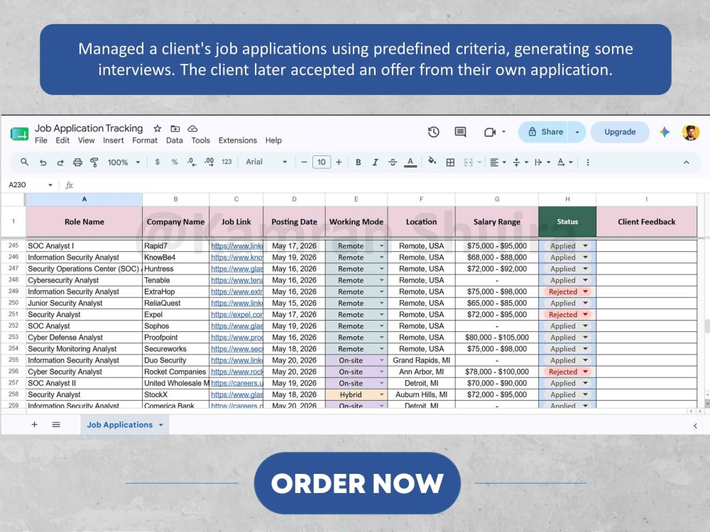Open the all sheets list

56,424
